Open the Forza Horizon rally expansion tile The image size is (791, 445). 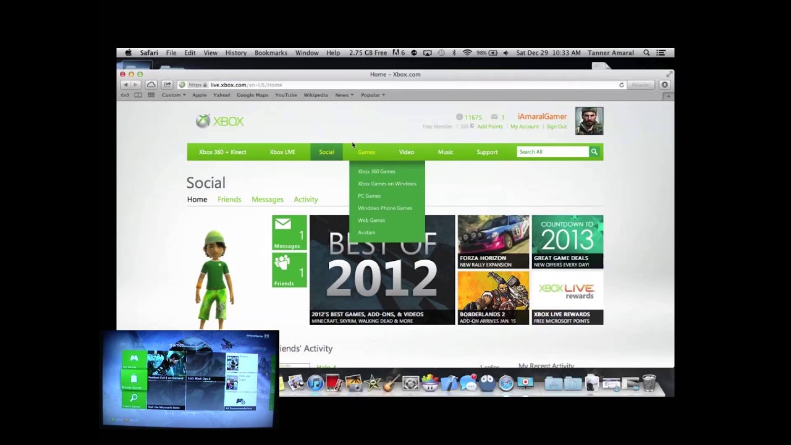(493, 242)
